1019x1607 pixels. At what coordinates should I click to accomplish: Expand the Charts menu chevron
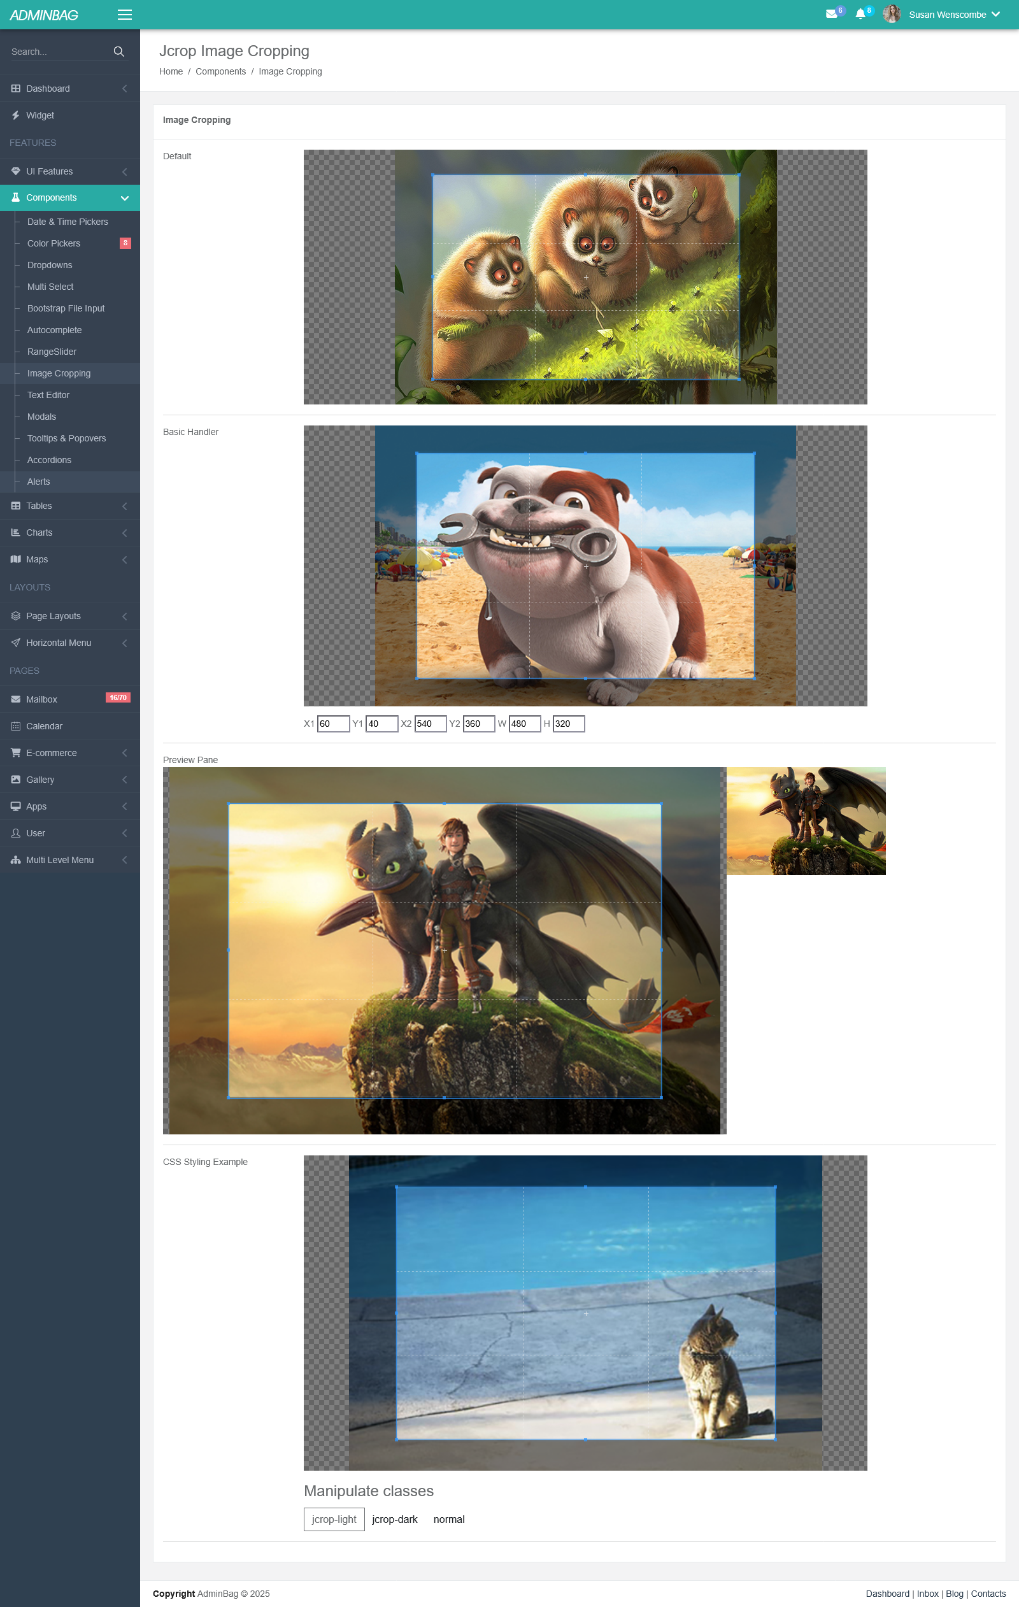125,533
